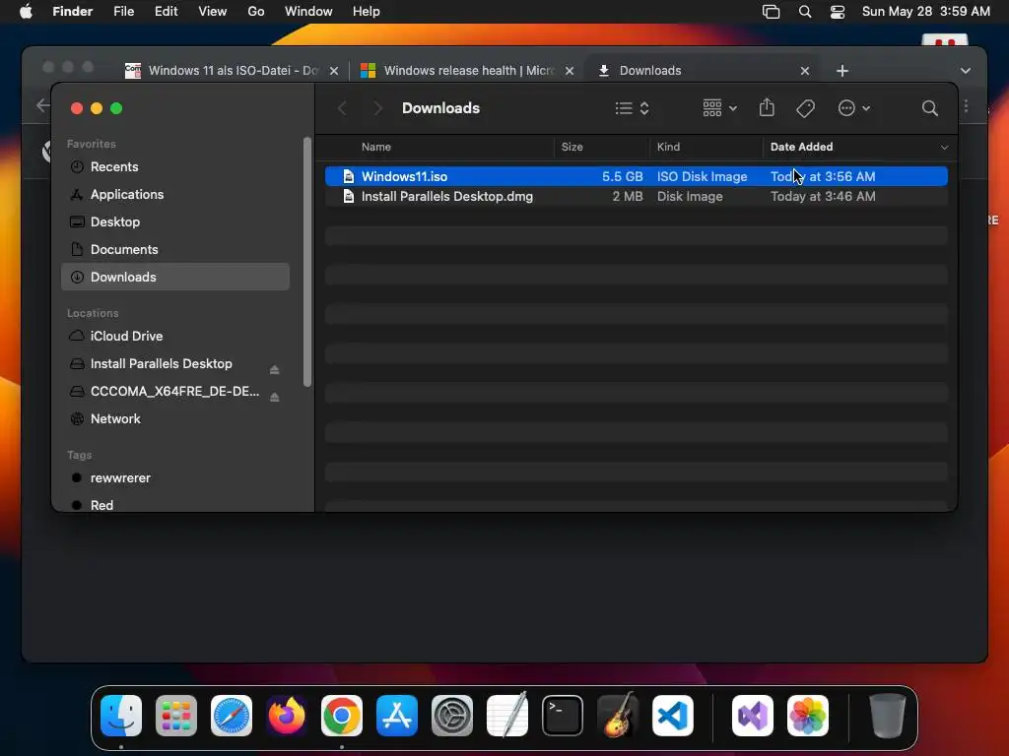Open the Edit menu
Image resolution: width=1009 pixels, height=756 pixels.
166,12
